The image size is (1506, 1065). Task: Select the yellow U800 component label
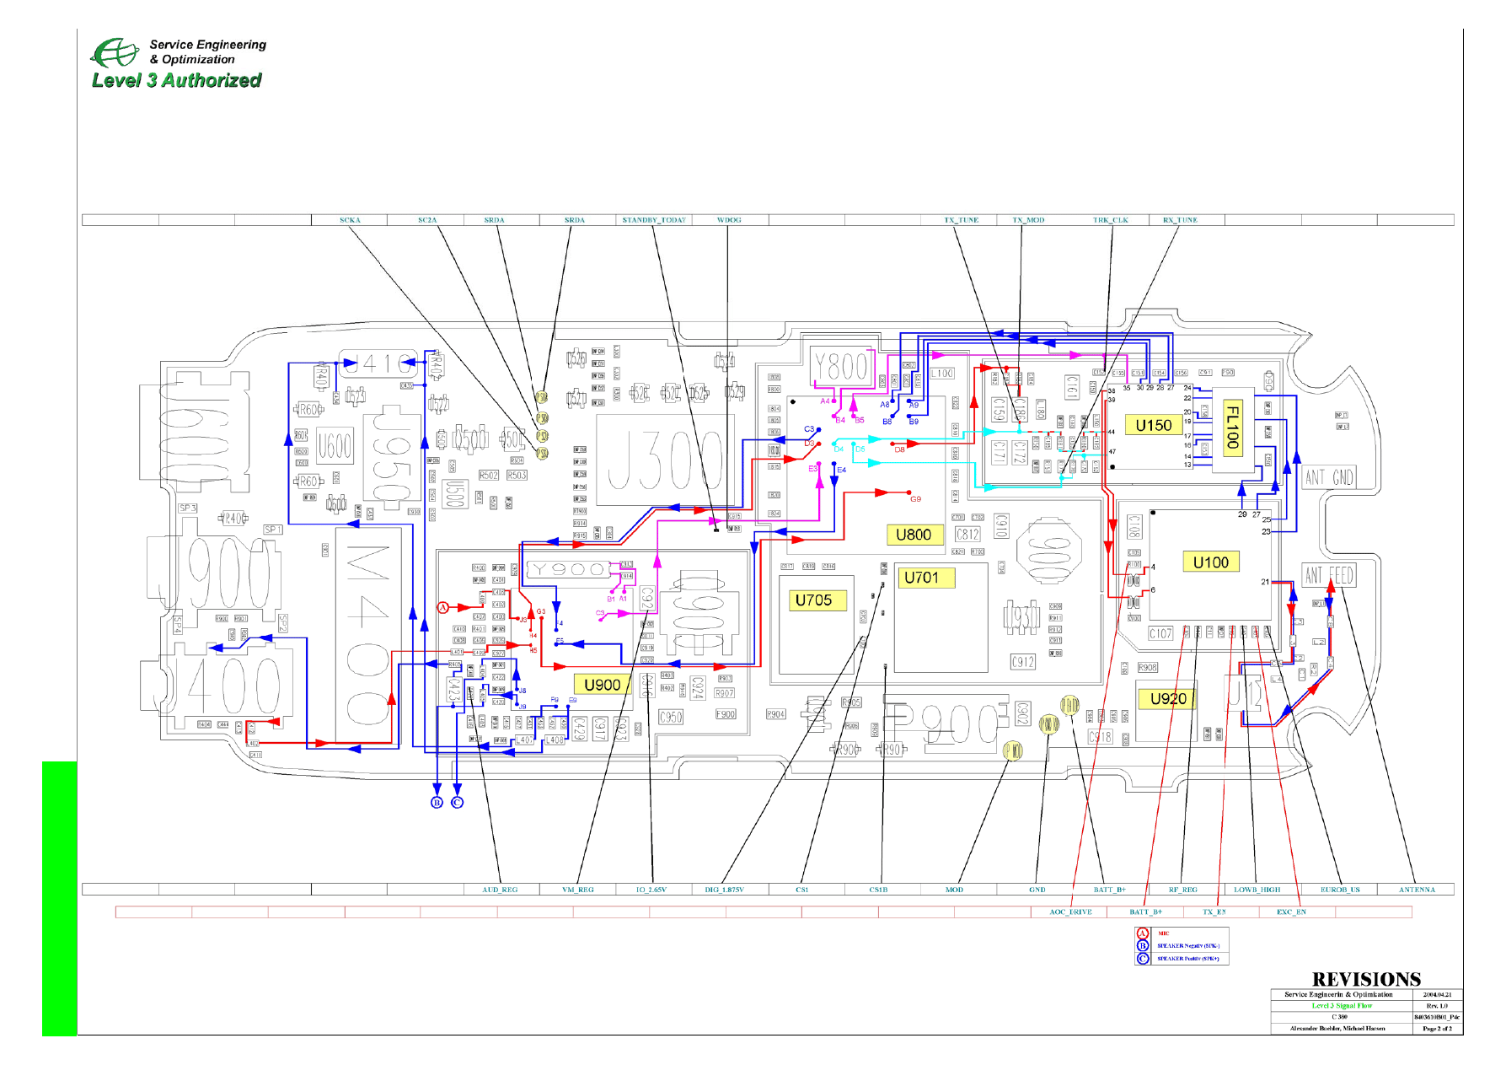click(914, 535)
